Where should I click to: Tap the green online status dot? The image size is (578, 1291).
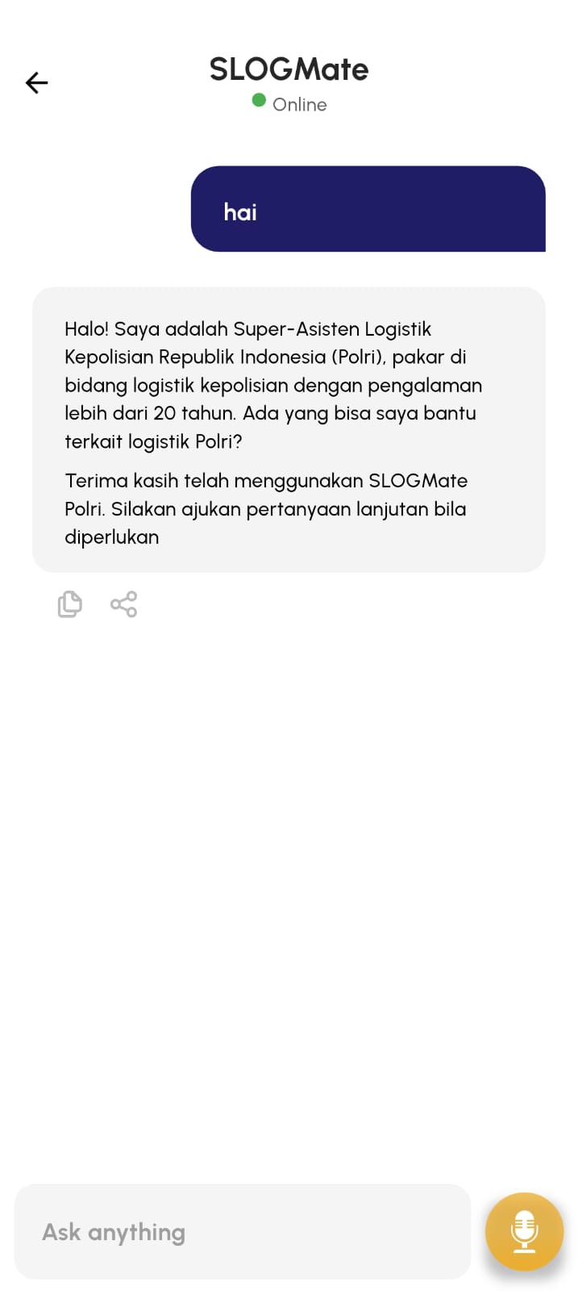click(x=259, y=100)
